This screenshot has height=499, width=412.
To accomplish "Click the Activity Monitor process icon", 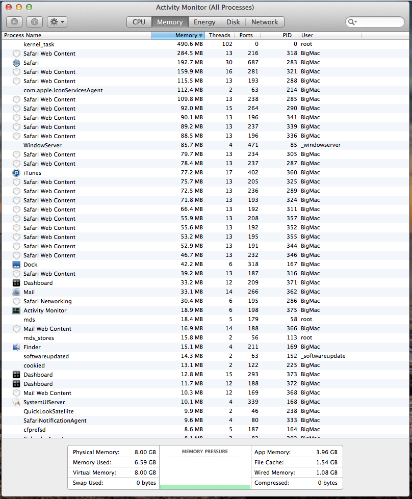I will (x=16, y=310).
